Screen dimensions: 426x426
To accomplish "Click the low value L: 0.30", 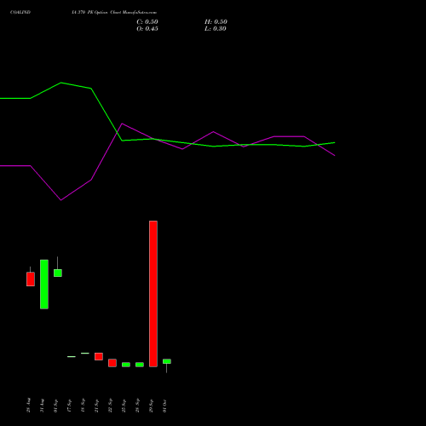I will tap(216, 29).
